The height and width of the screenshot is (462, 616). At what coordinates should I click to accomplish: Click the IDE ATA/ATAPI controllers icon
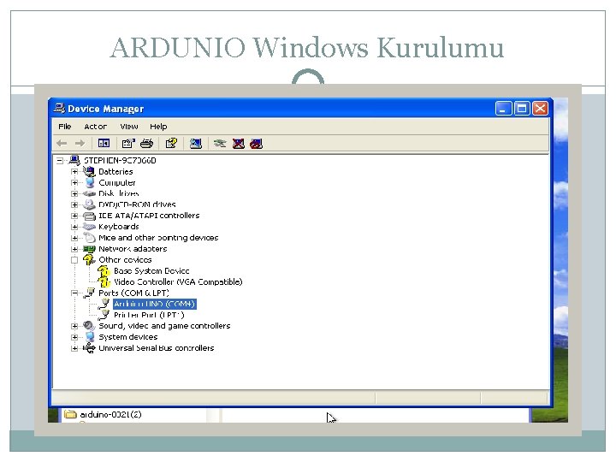pos(89,216)
